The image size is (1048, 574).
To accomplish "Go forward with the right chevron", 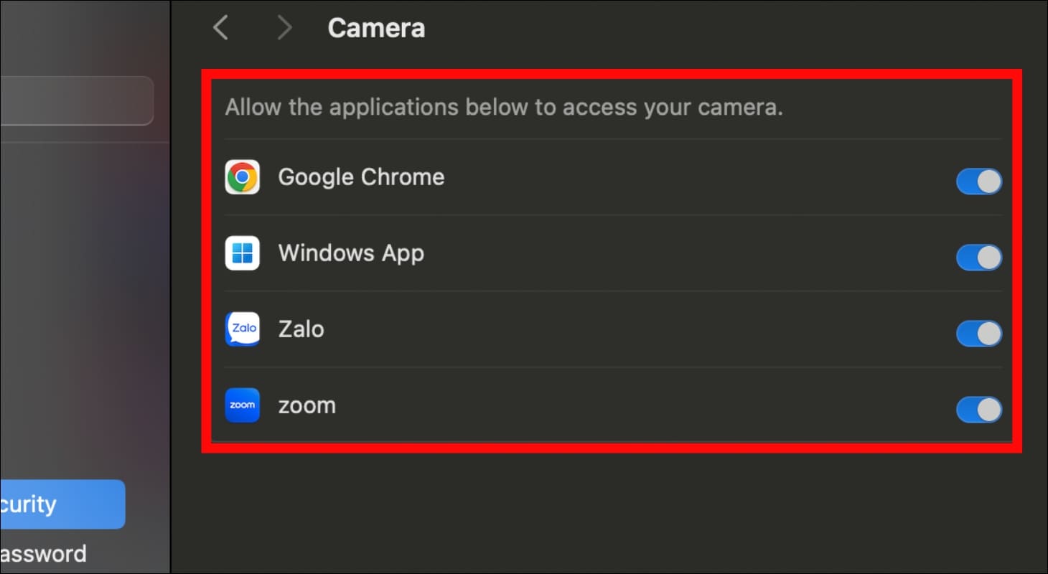I will (x=285, y=28).
